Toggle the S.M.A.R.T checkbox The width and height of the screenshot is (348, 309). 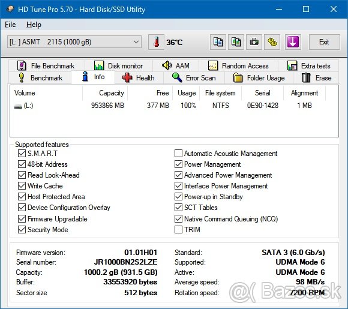point(22,154)
